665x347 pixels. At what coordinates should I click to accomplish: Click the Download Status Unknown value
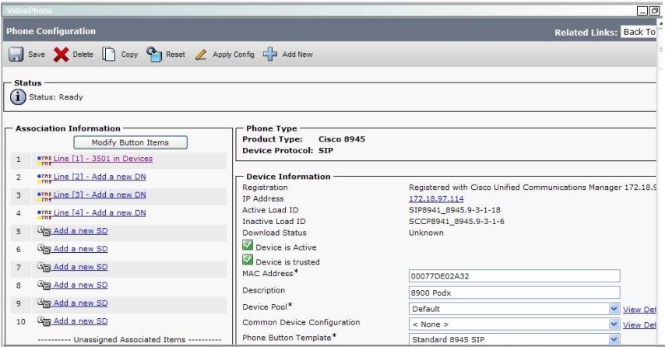click(x=426, y=233)
